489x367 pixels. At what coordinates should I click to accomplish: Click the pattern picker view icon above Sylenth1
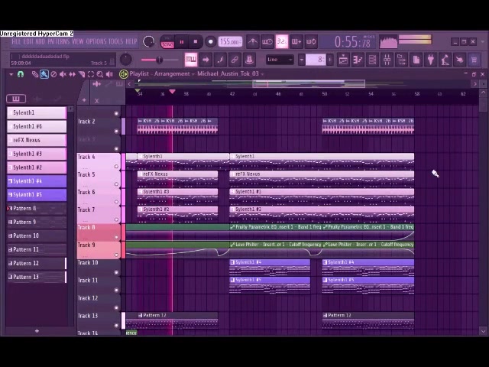pos(15,99)
